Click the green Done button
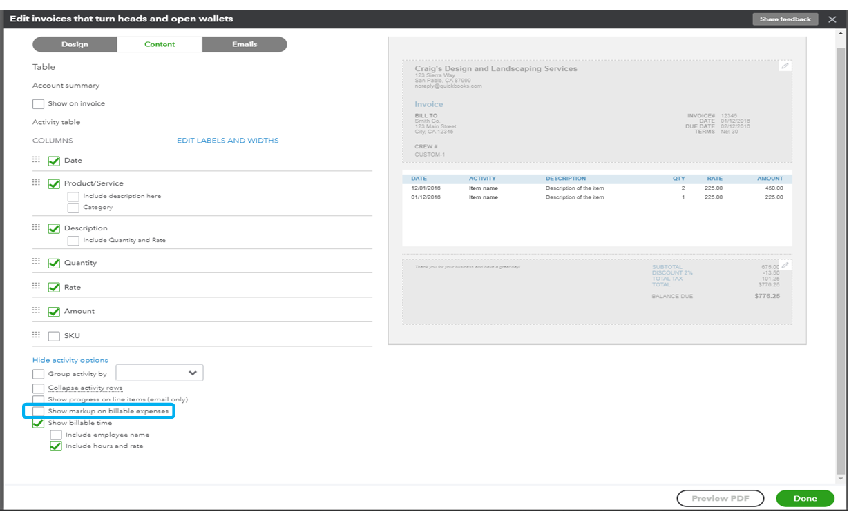Screen dimensions: 849x516 pyautogui.click(x=805, y=498)
